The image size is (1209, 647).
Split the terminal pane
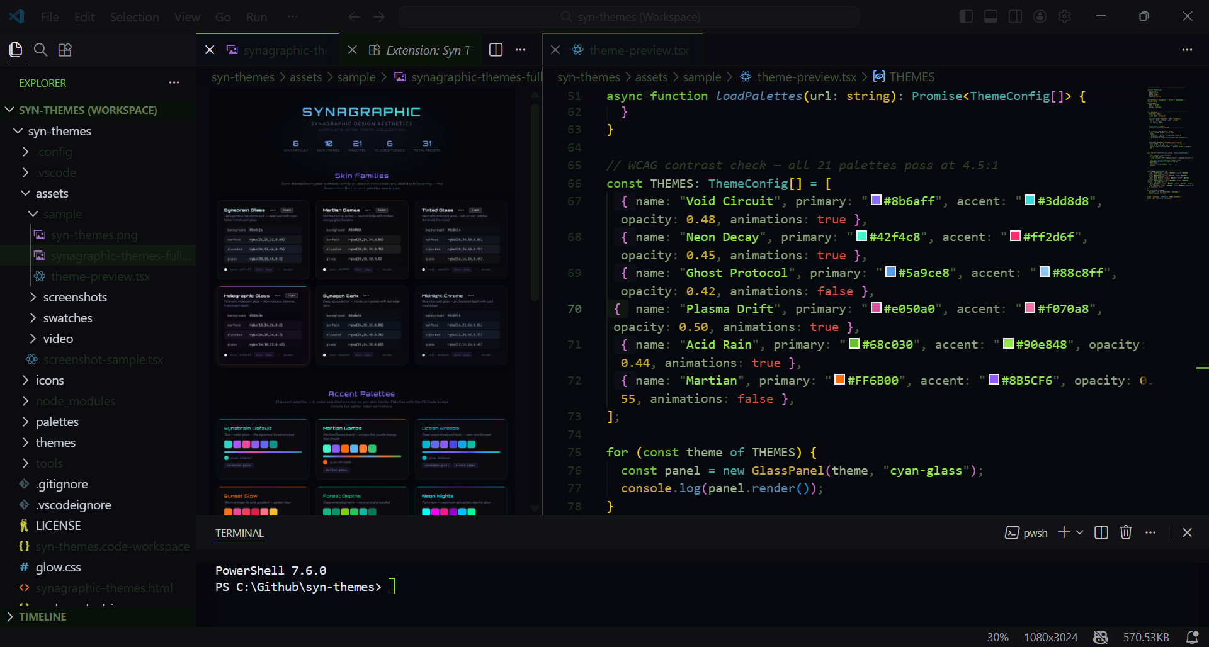click(x=1101, y=532)
